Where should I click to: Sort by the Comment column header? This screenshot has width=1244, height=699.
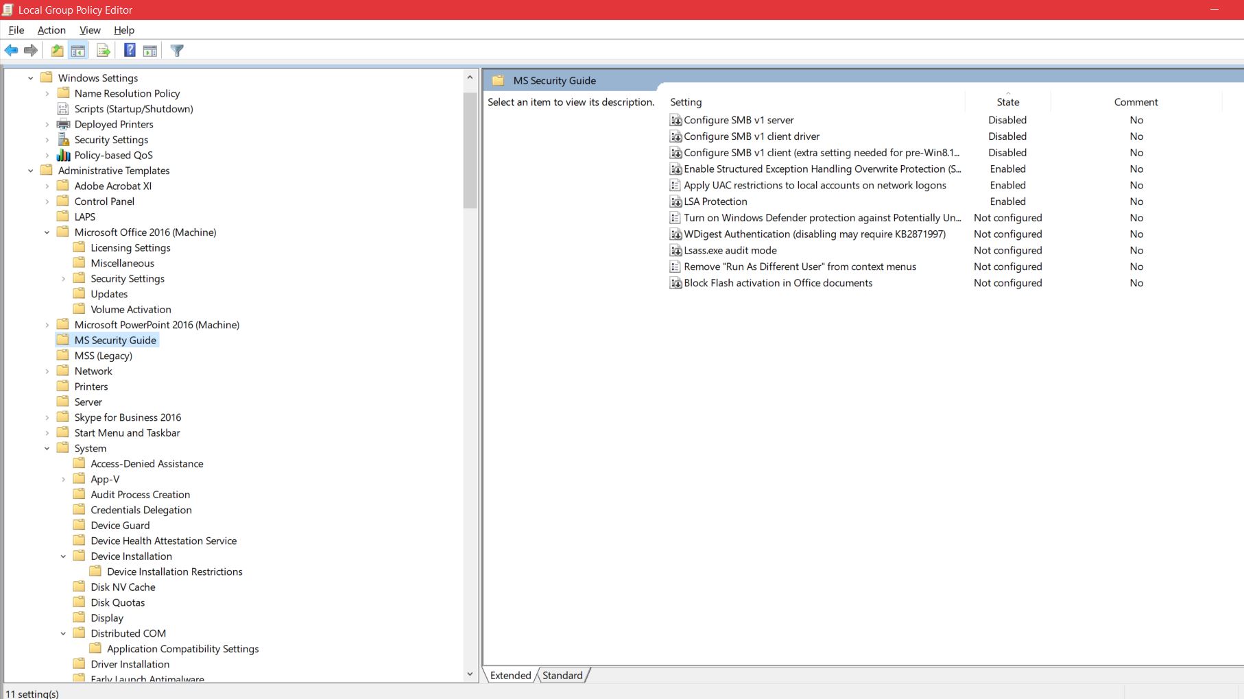click(1136, 102)
